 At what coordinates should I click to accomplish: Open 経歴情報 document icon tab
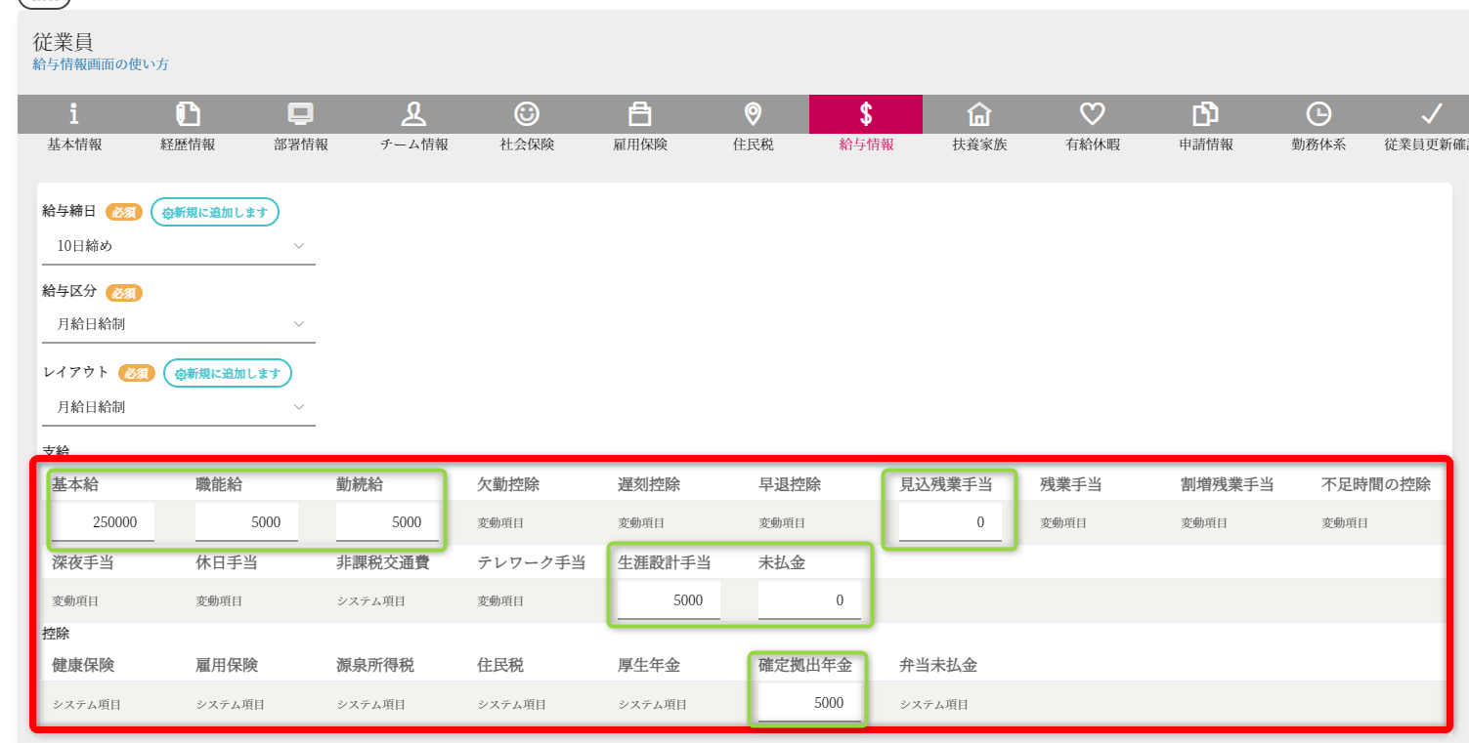point(188,114)
